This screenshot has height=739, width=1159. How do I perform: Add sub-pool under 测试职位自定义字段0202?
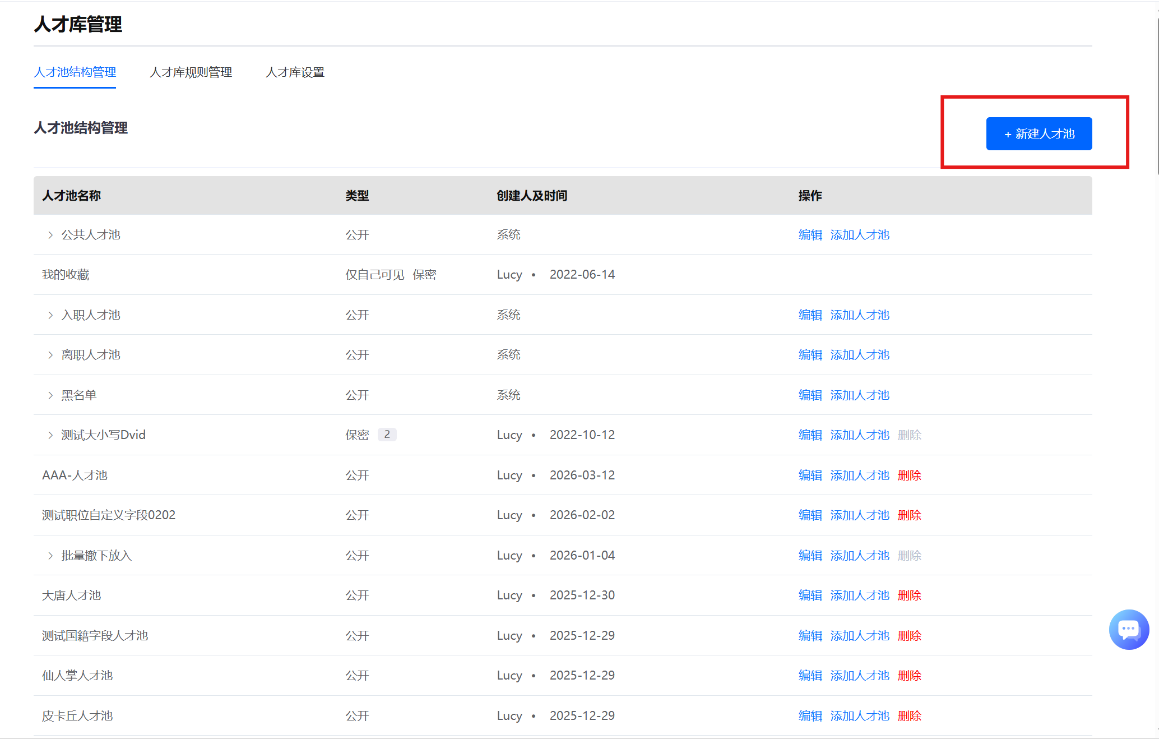pyautogui.click(x=860, y=515)
